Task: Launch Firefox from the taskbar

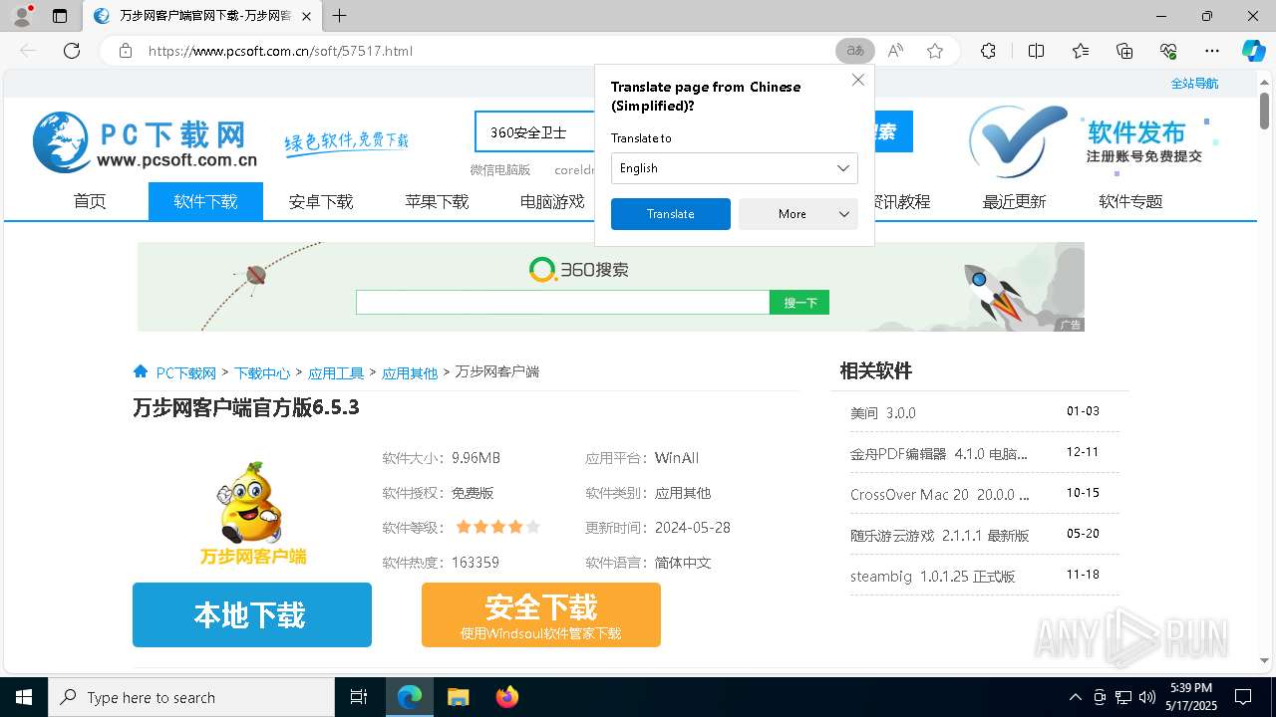Action: (506, 697)
